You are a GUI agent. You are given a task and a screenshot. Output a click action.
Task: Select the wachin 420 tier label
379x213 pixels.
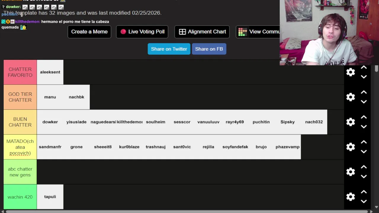pos(20,197)
